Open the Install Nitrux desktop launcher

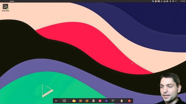click(6, 8)
